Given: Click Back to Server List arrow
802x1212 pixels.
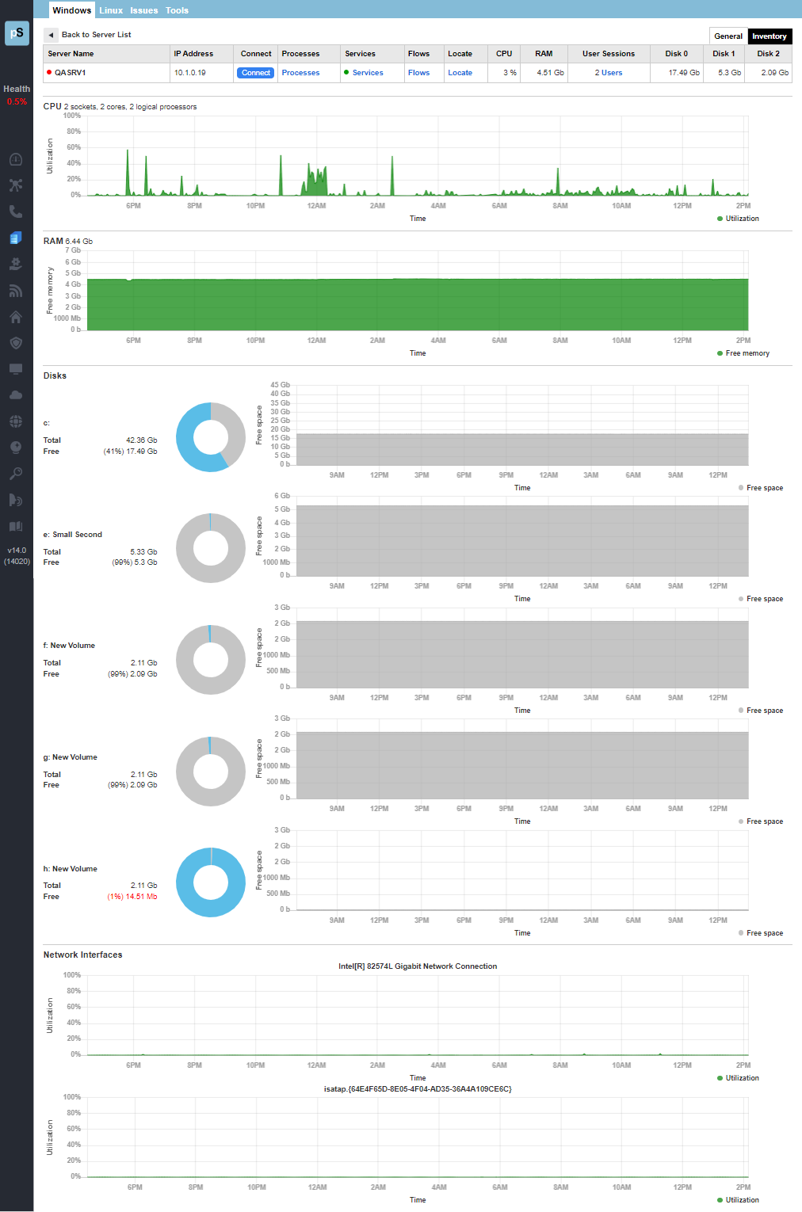Looking at the screenshot, I should [52, 35].
